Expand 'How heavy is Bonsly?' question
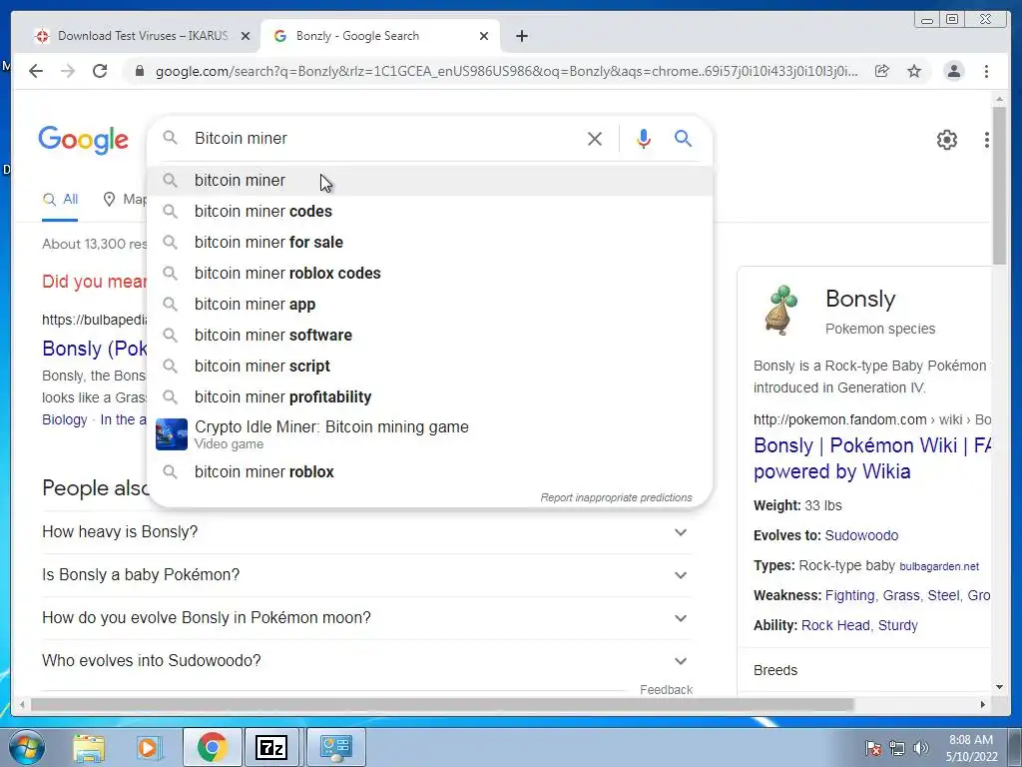The height and width of the screenshot is (767, 1022). [366, 532]
